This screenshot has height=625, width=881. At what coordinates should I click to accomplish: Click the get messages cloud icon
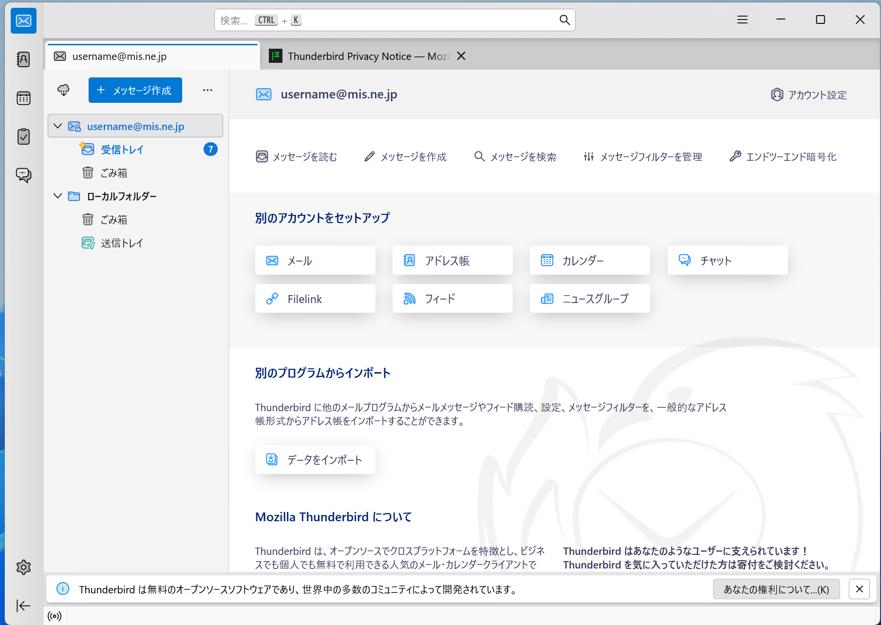click(63, 90)
